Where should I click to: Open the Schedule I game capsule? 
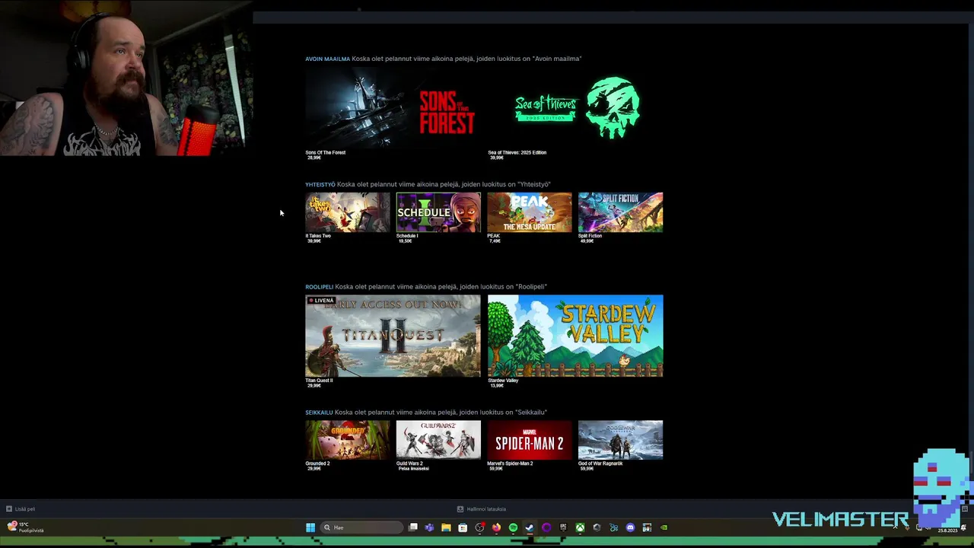438,212
